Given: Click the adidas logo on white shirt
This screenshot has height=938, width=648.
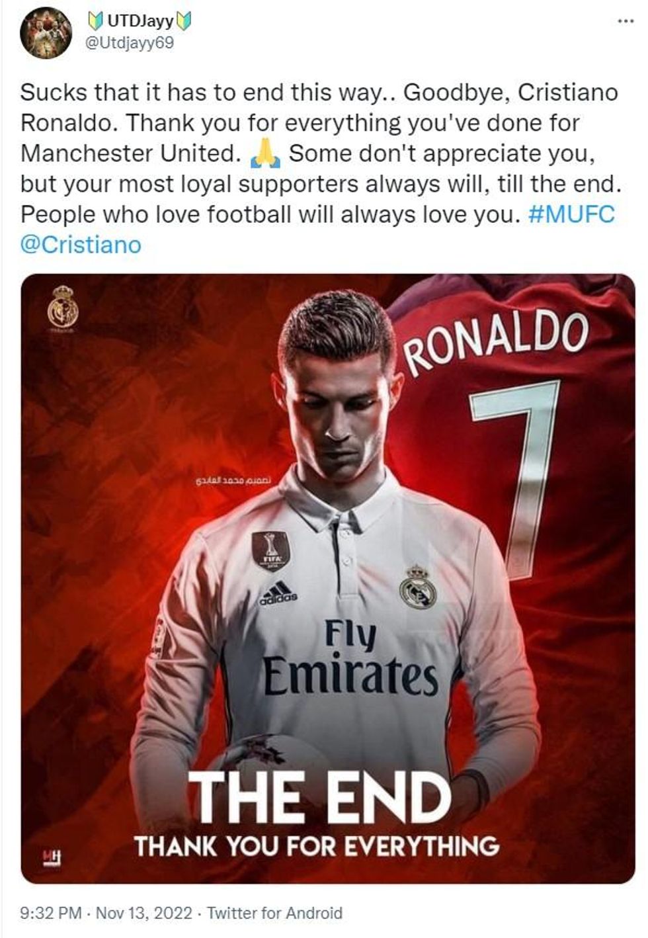Looking at the screenshot, I should click(278, 593).
